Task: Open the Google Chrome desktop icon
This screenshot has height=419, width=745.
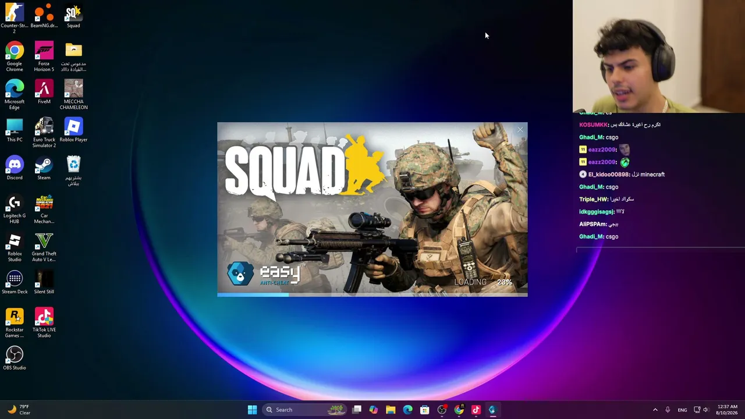Action: (15, 56)
